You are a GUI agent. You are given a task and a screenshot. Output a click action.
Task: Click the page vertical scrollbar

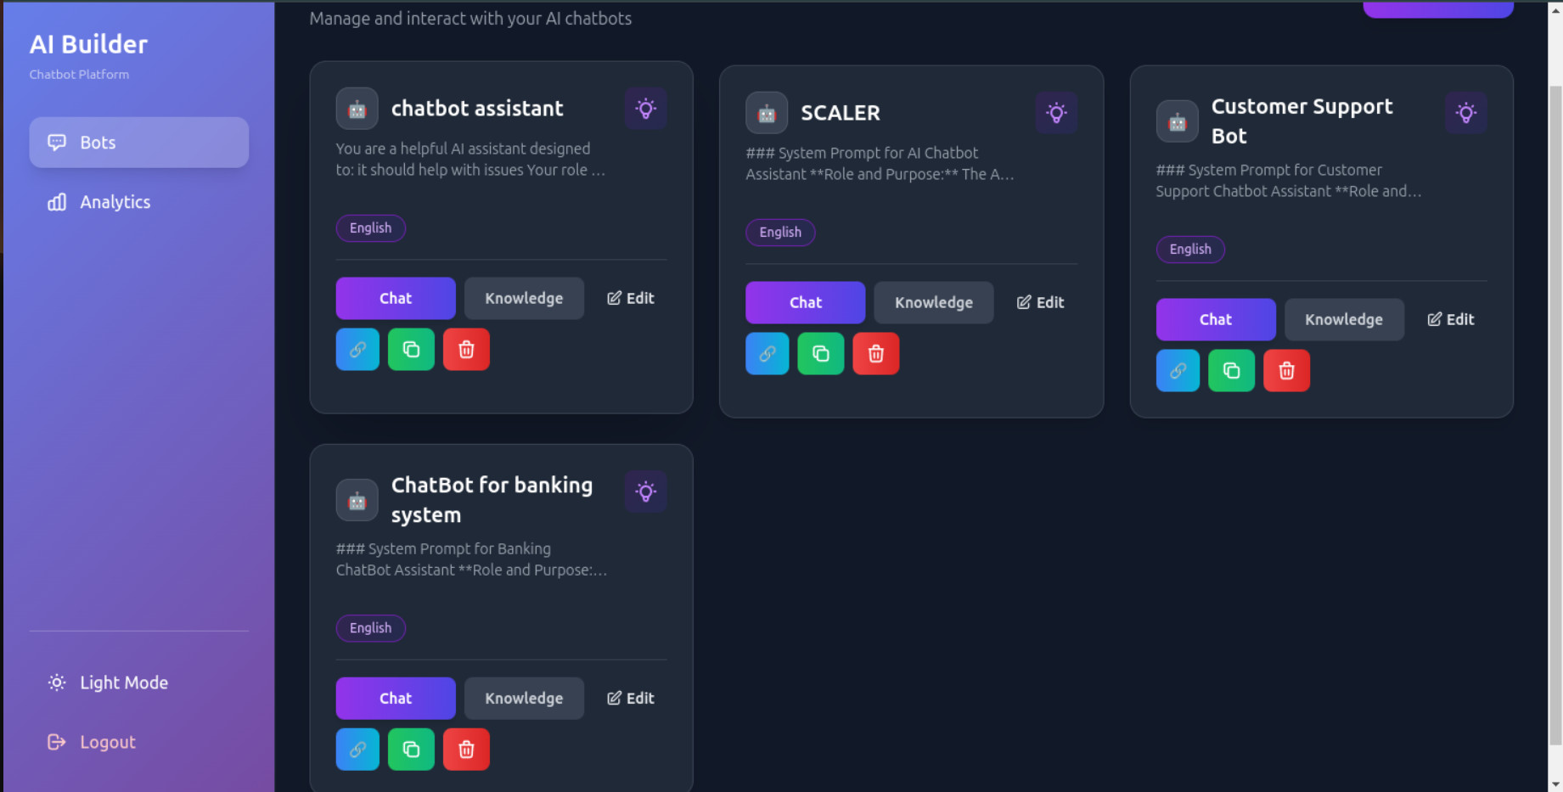[1555, 416]
